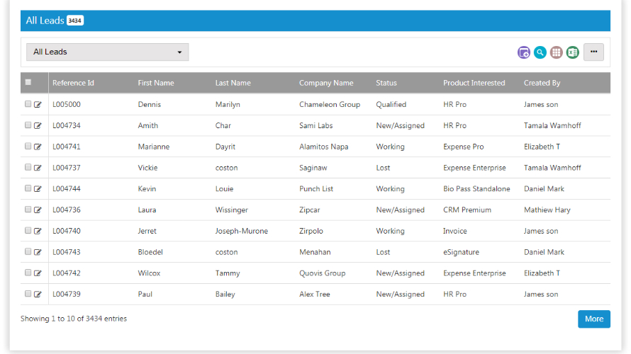Image resolution: width=631 pixels, height=354 pixels.
Task: Tick the select-all checkbox in header
Action: pyautogui.click(x=28, y=82)
